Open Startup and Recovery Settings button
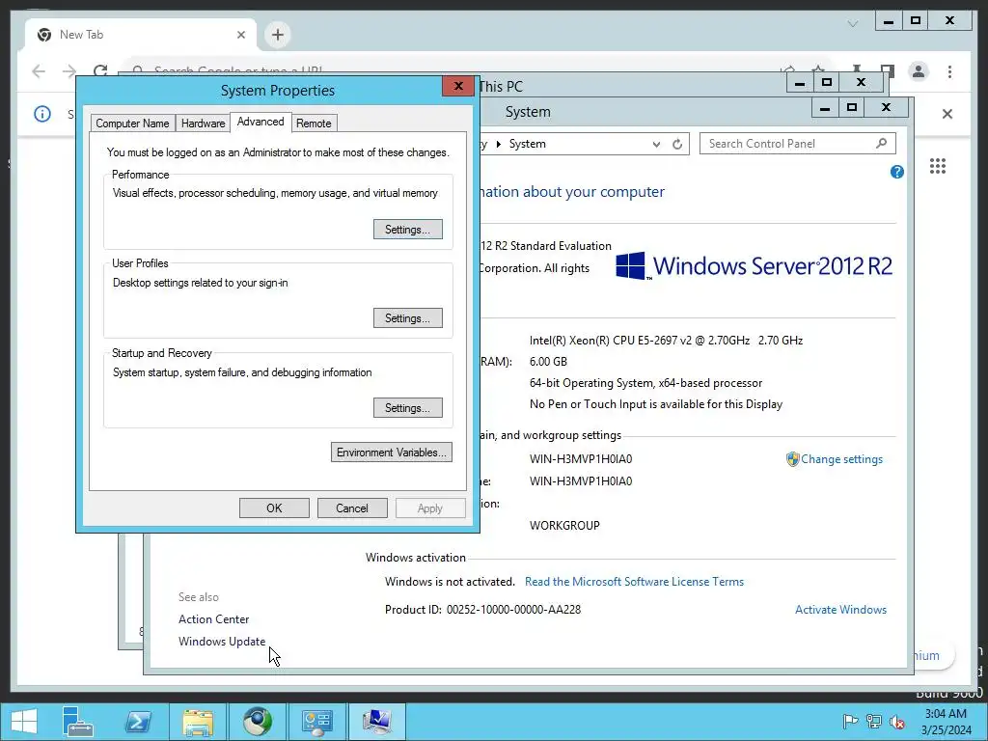988x741 pixels. coord(408,408)
